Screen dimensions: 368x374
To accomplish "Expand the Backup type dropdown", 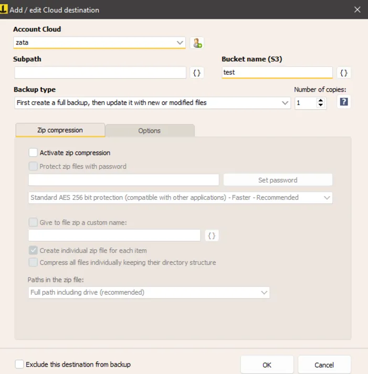I will (152, 103).
